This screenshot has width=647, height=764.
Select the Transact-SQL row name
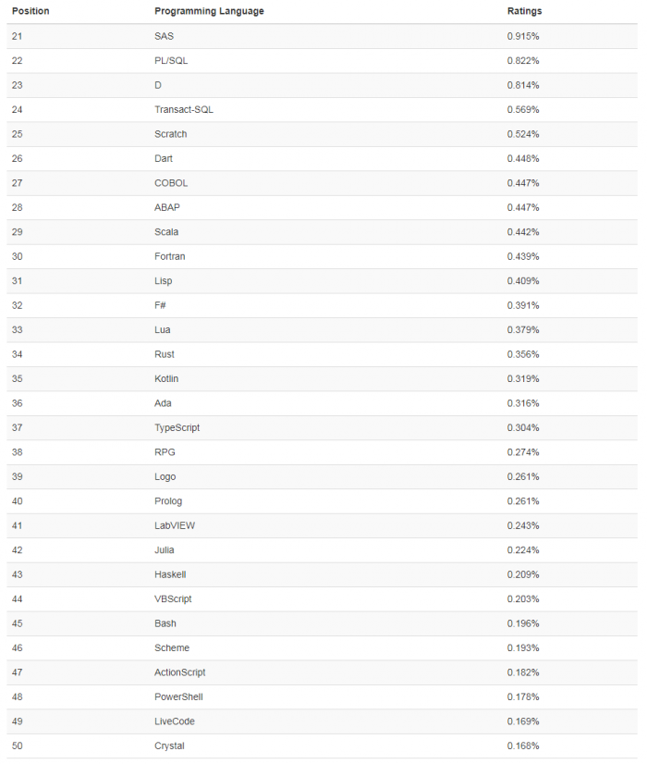184,109
